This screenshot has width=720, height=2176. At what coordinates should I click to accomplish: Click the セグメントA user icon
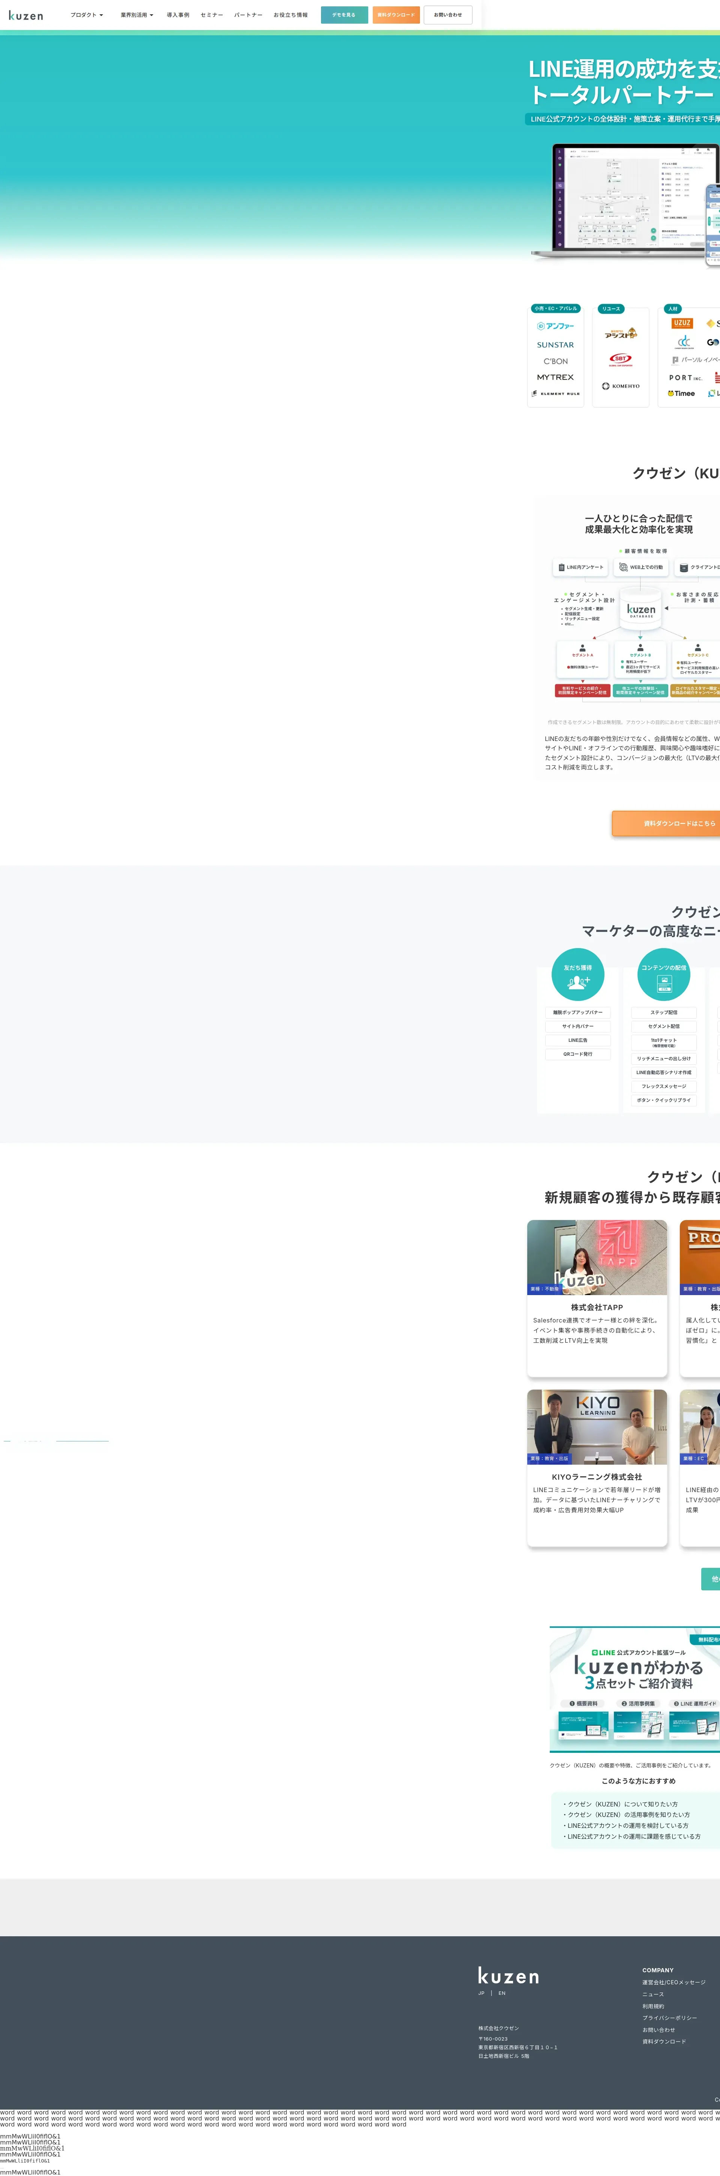[x=582, y=648]
